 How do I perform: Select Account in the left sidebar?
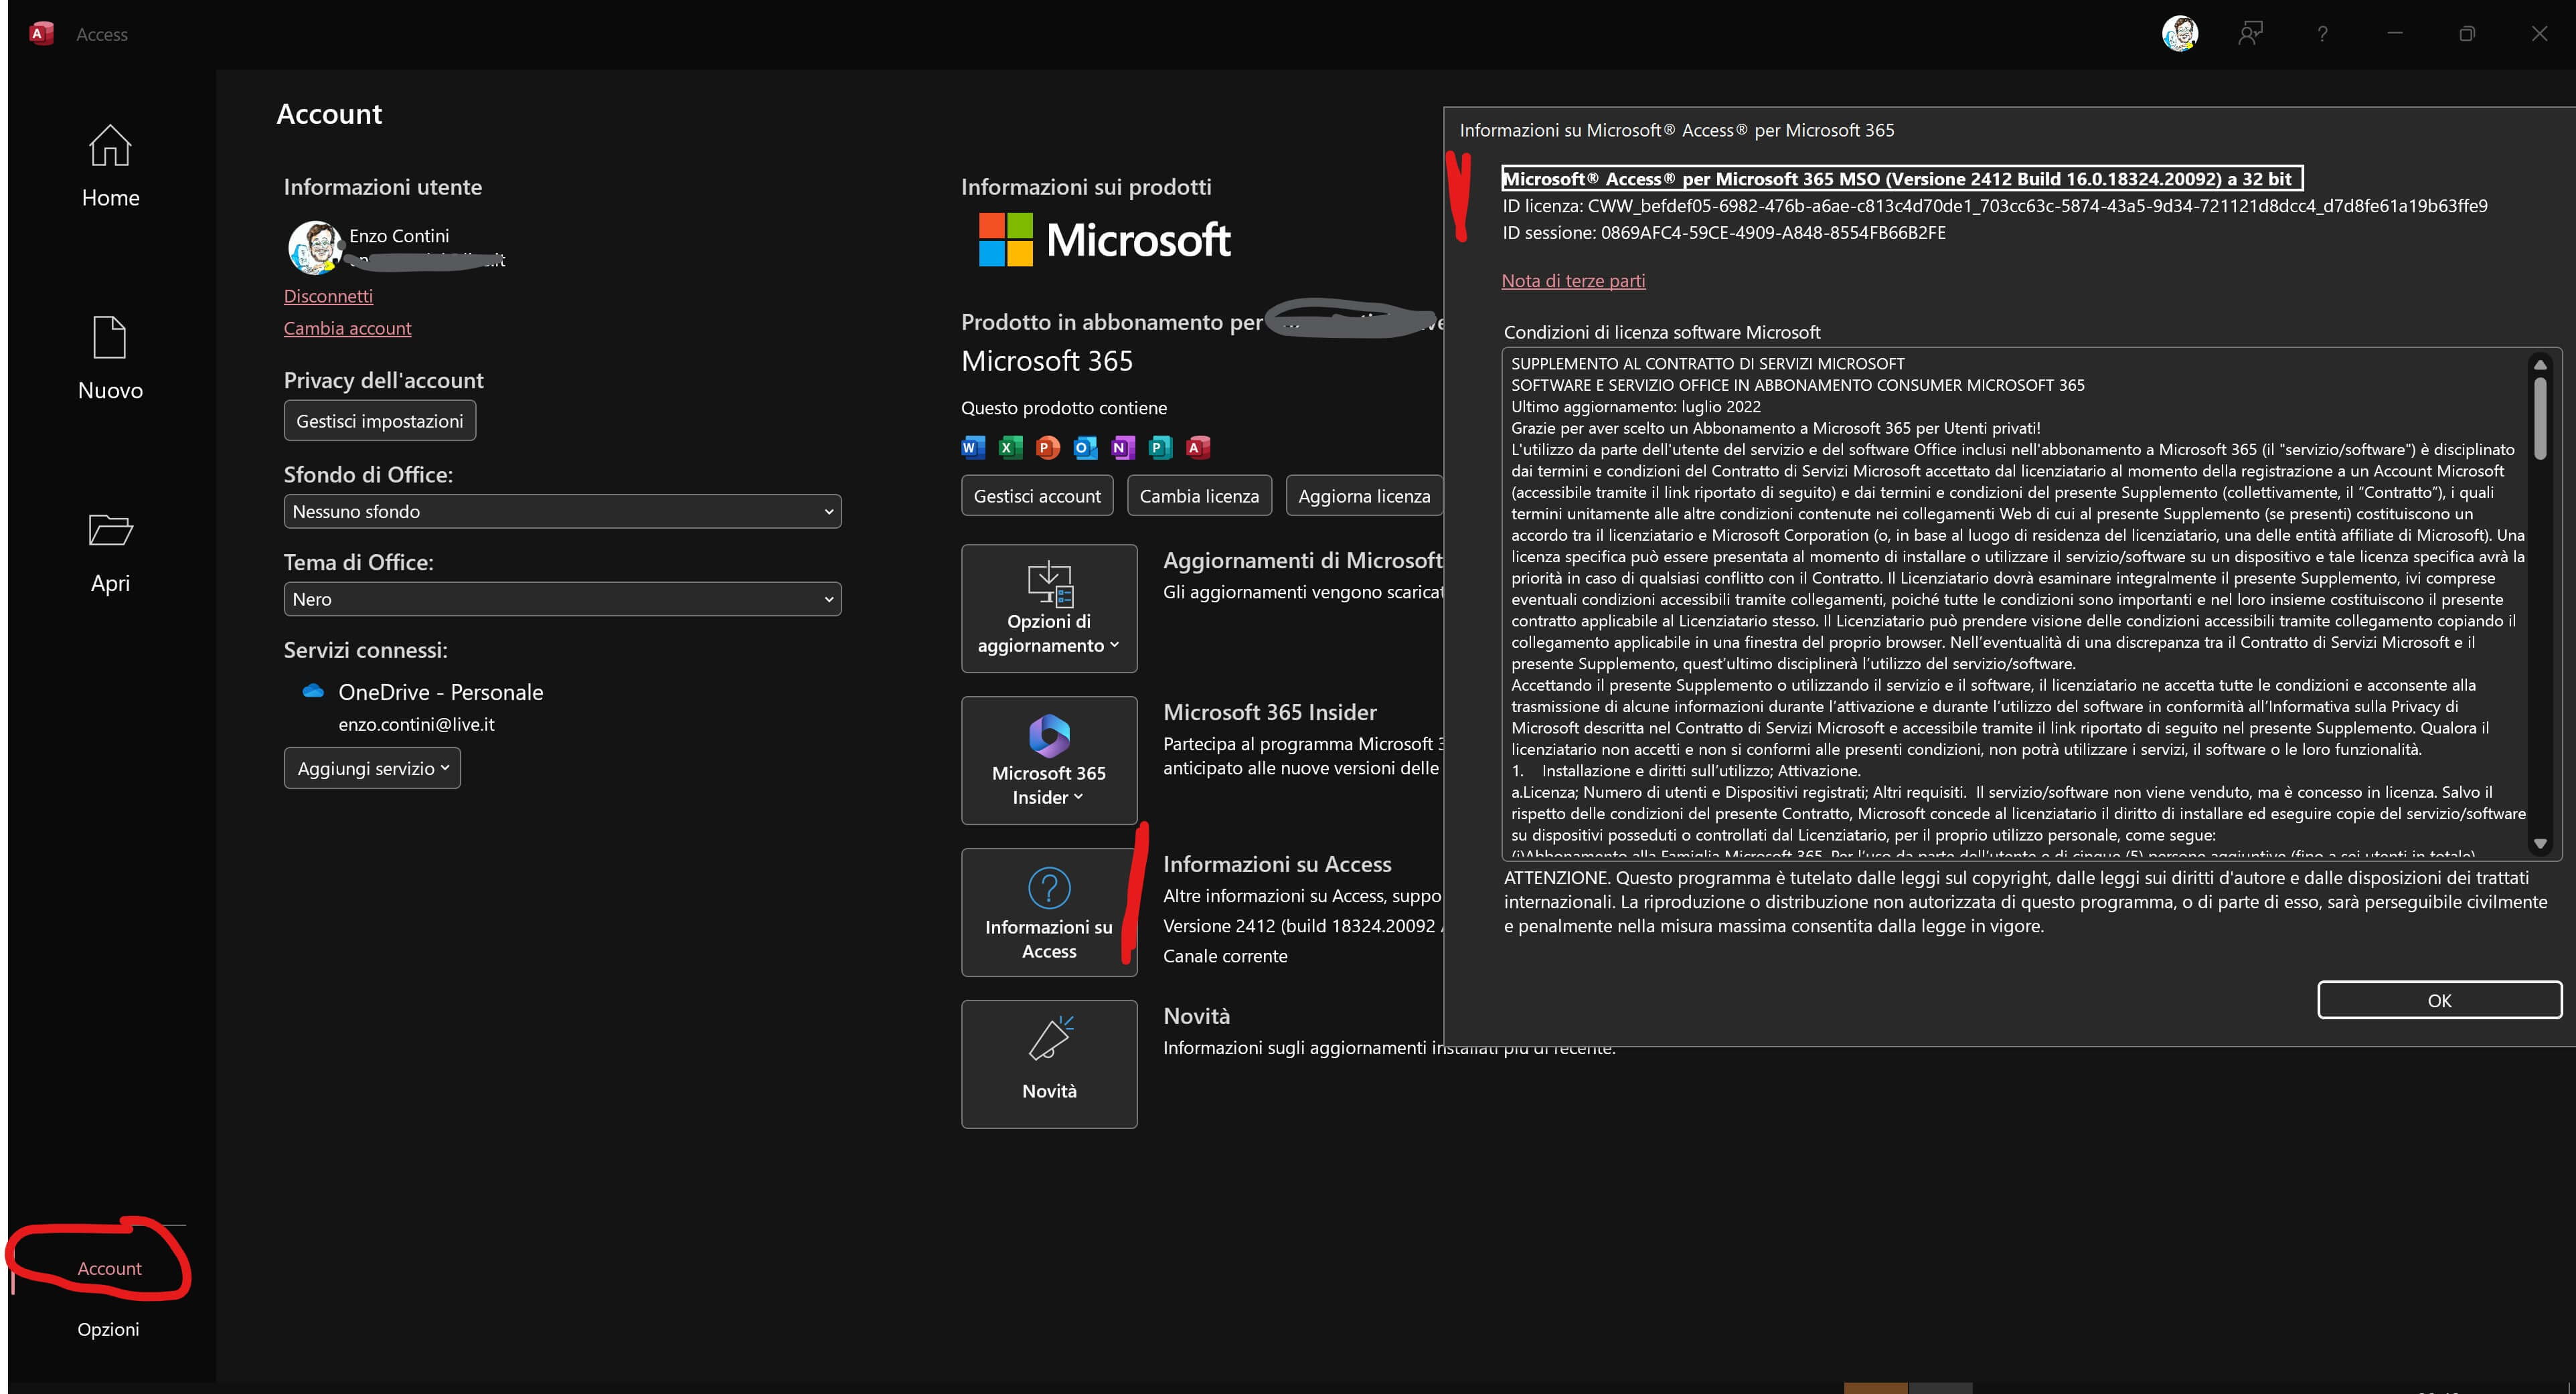[109, 1268]
